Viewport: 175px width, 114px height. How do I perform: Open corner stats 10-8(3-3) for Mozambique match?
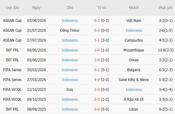[166, 50]
